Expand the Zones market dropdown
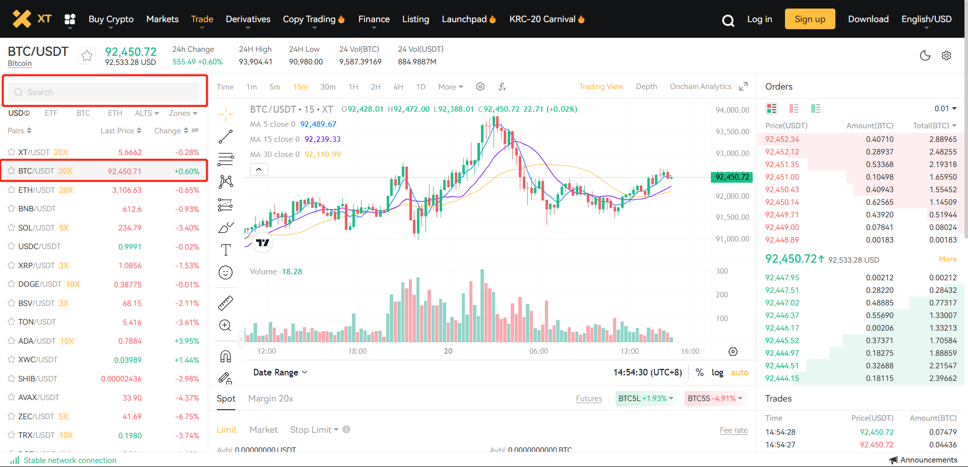The image size is (968, 467). [183, 113]
